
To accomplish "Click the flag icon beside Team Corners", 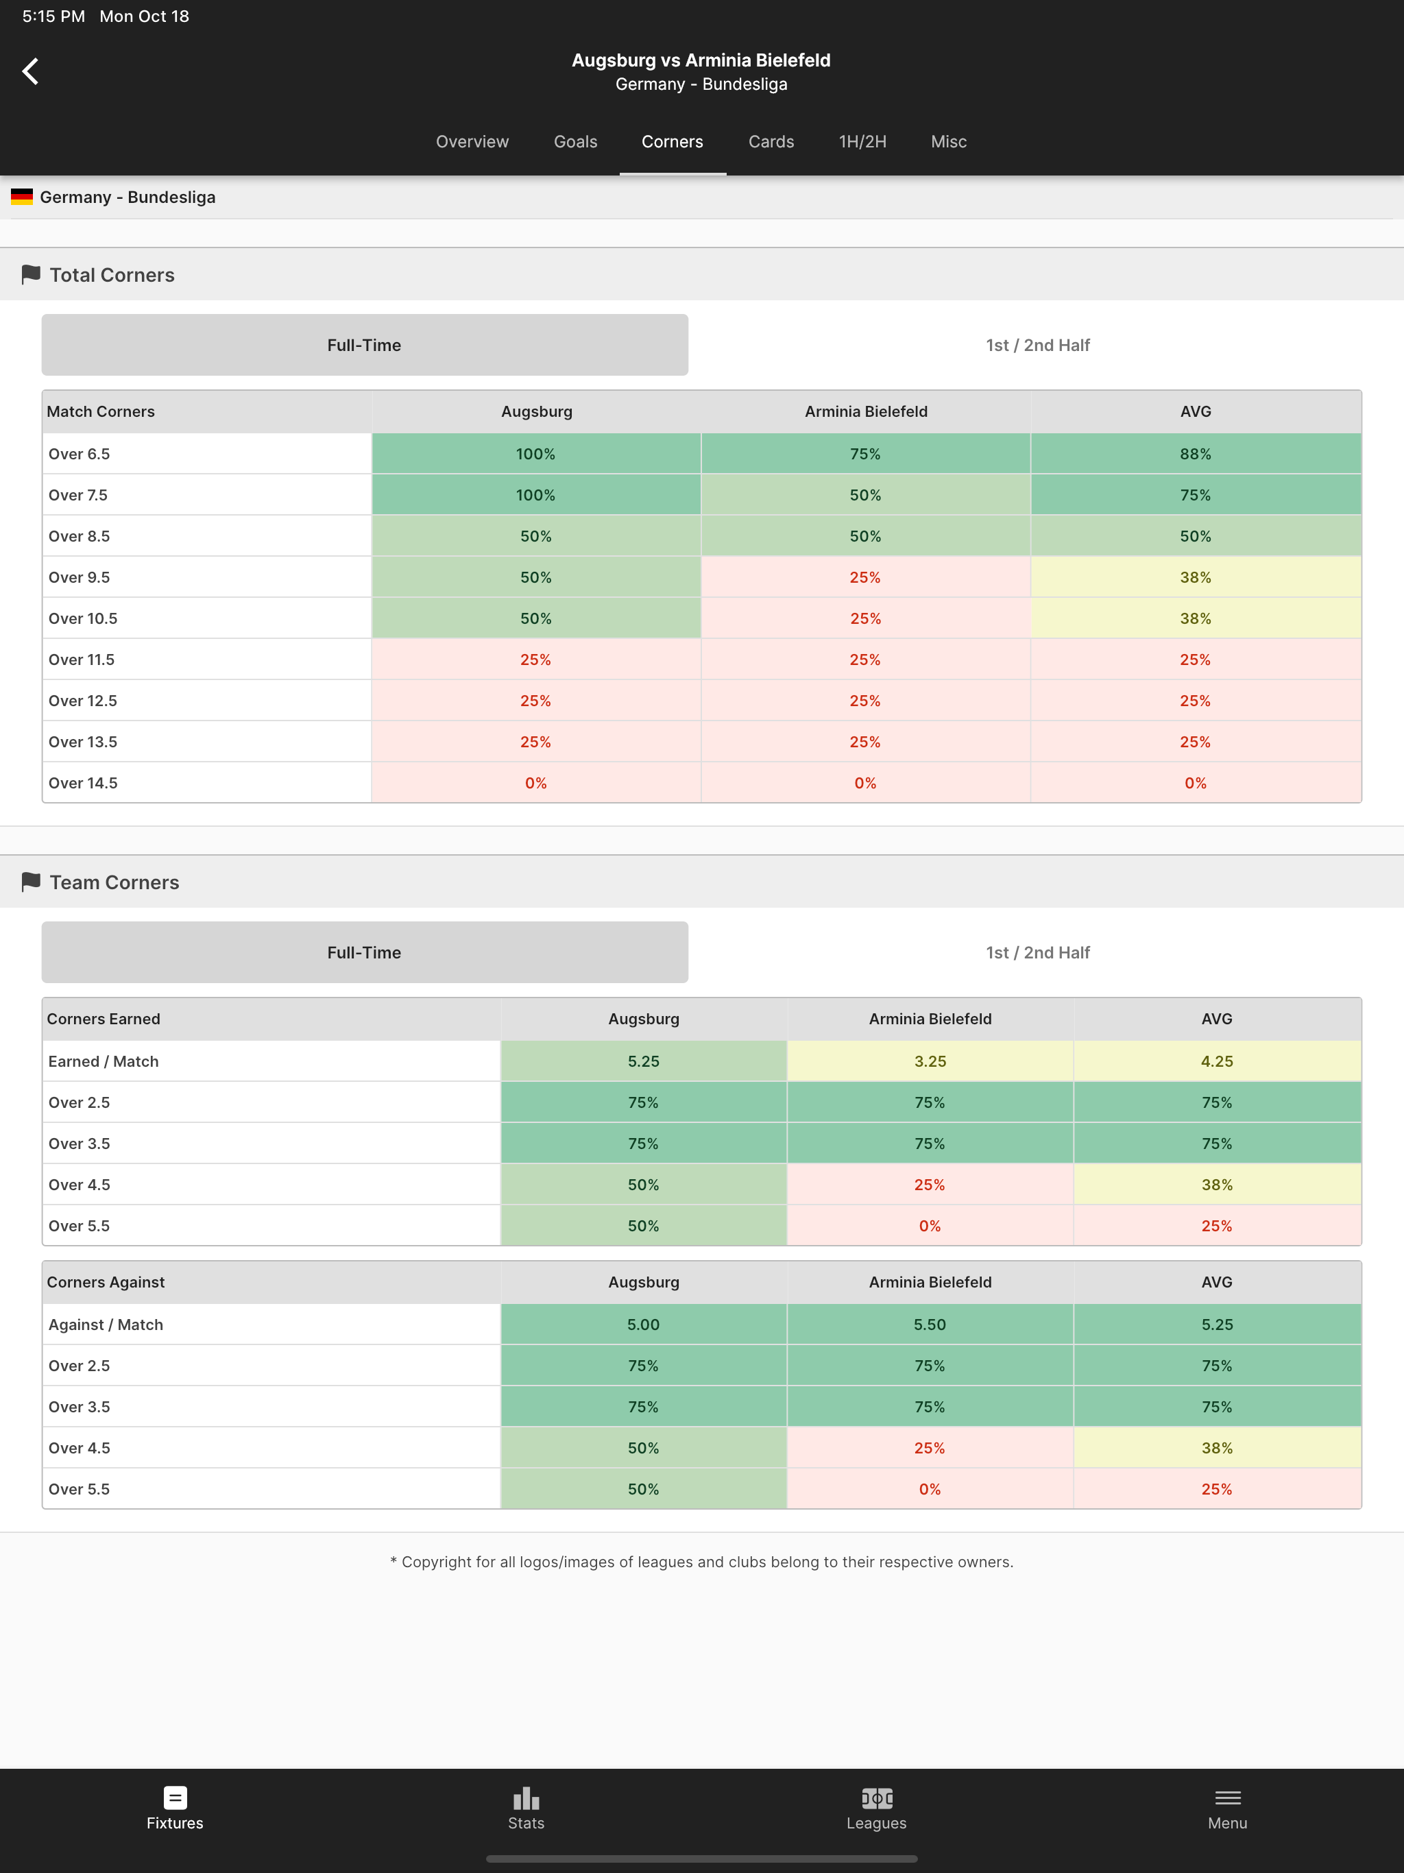I will [30, 882].
